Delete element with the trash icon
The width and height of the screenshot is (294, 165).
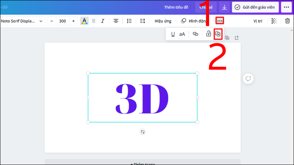pos(287,21)
